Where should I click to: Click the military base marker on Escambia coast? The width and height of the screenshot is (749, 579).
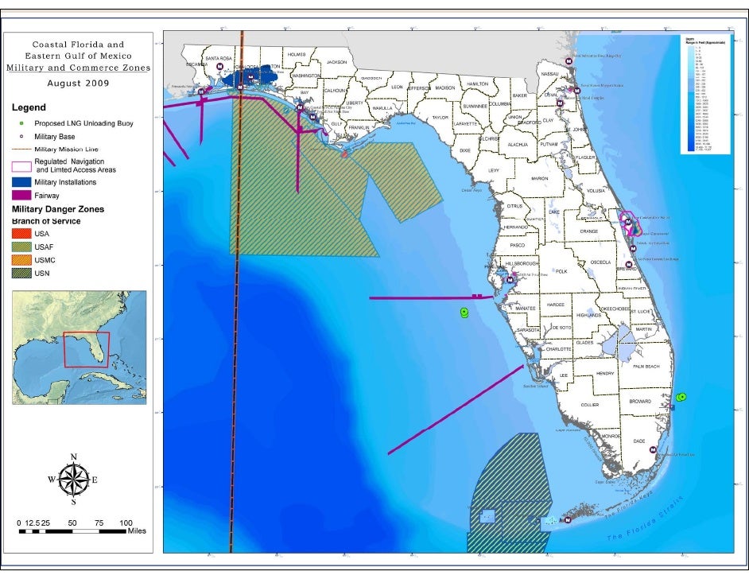click(201, 91)
